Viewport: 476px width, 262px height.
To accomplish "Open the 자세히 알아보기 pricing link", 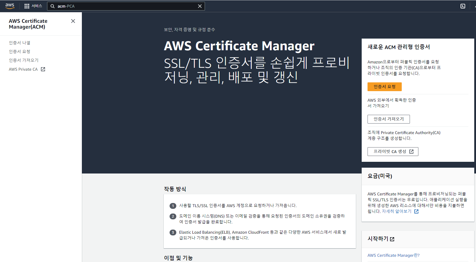I will point(396,211).
